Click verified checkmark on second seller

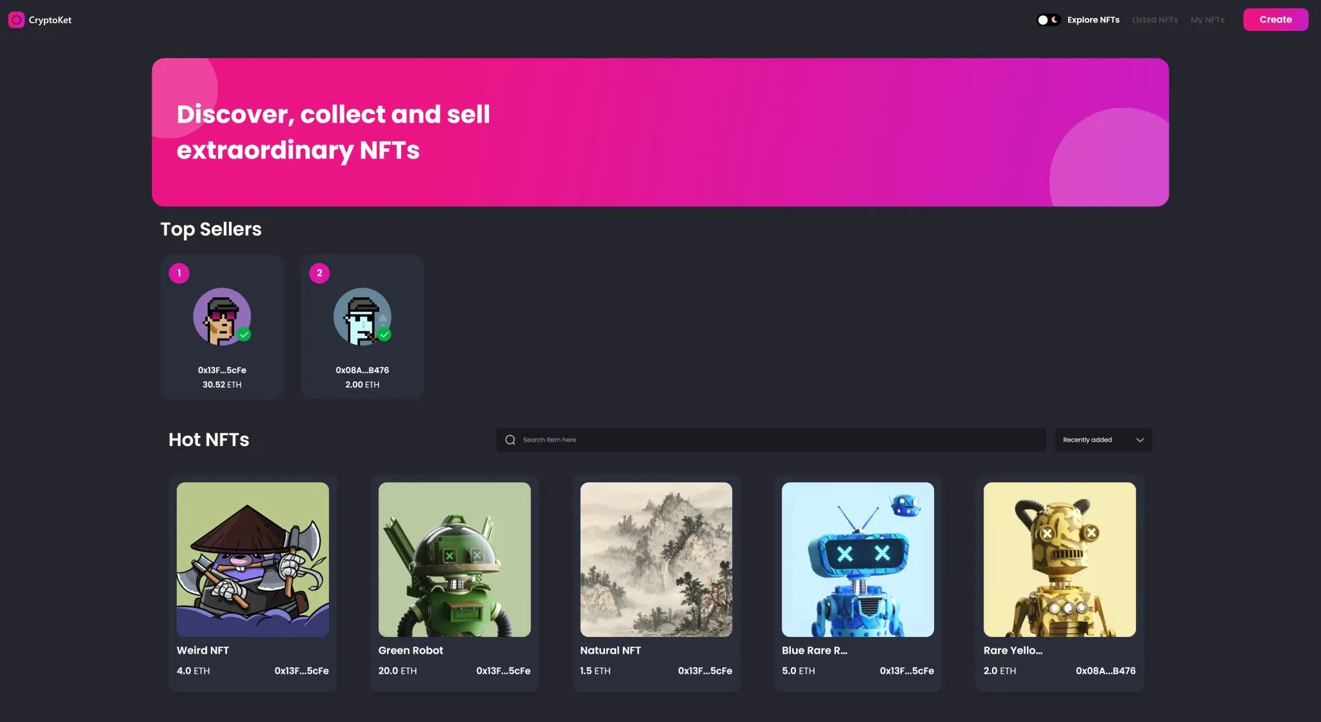384,334
